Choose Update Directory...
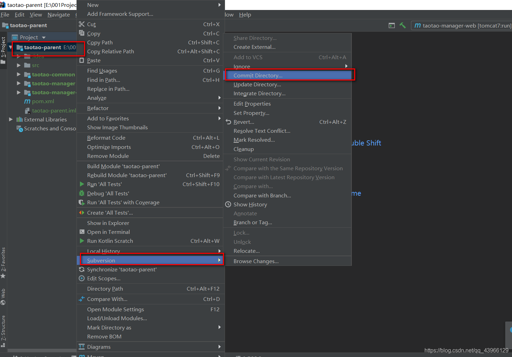 click(x=287, y=84)
